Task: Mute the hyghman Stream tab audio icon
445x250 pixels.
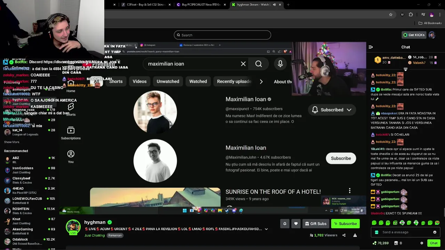Action: coord(274,5)
